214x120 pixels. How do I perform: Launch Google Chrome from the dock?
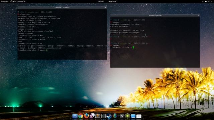(x=81, y=116)
